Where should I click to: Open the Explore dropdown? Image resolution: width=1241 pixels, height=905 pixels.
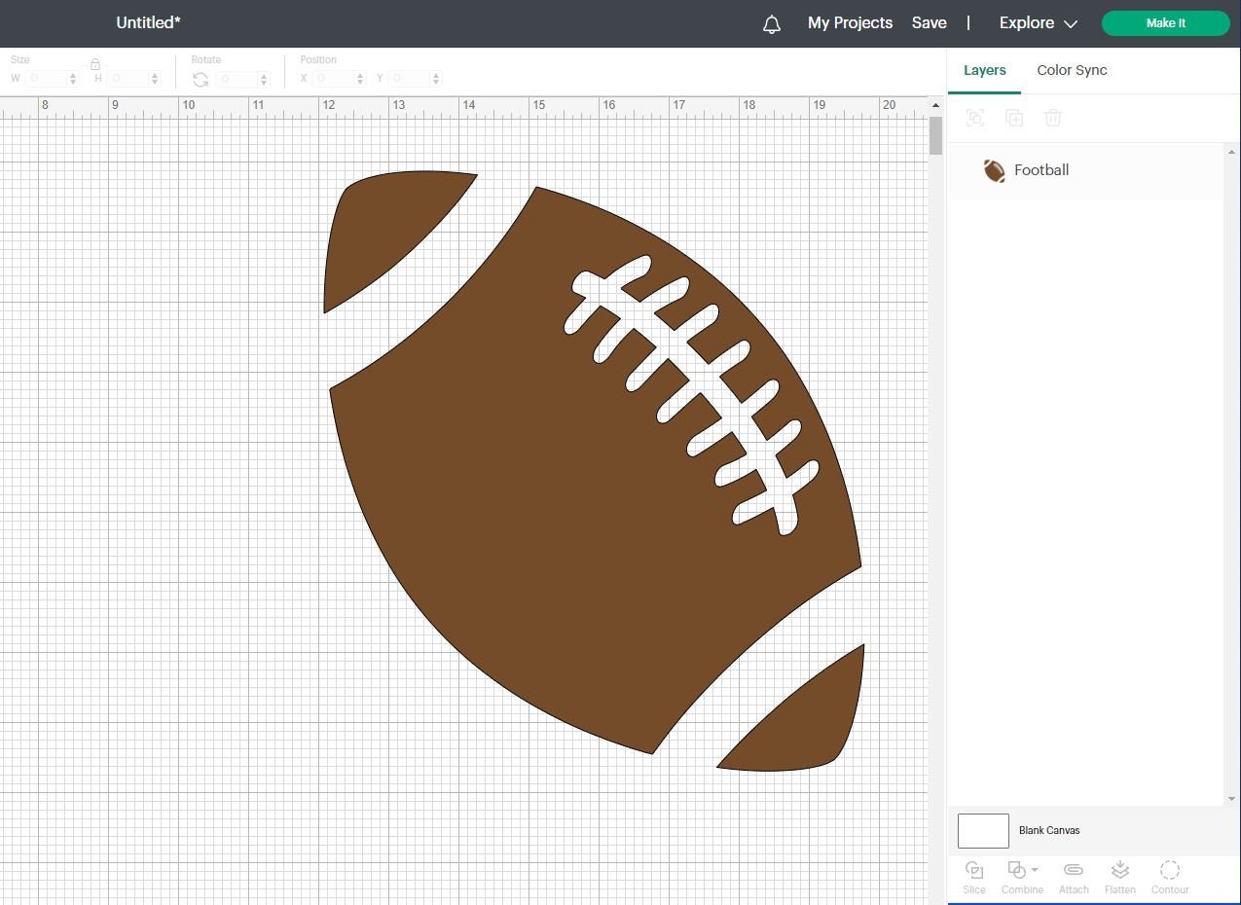tap(1038, 22)
